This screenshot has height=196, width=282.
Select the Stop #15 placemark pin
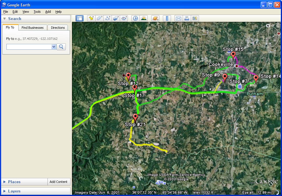pyautogui.click(x=233, y=56)
